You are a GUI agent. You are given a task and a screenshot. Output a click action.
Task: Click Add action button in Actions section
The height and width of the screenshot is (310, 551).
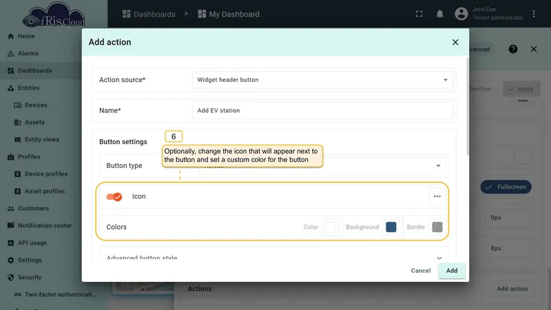pyautogui.click(x=512, y=289)
